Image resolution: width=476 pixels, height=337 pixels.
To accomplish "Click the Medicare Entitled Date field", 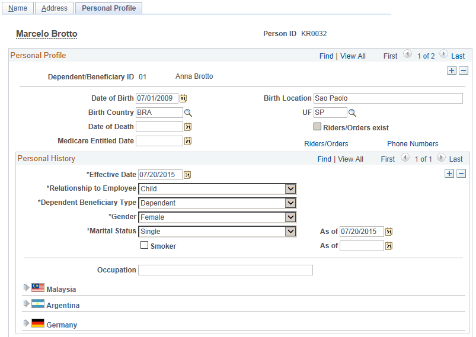I will click(x=159, y=141).
